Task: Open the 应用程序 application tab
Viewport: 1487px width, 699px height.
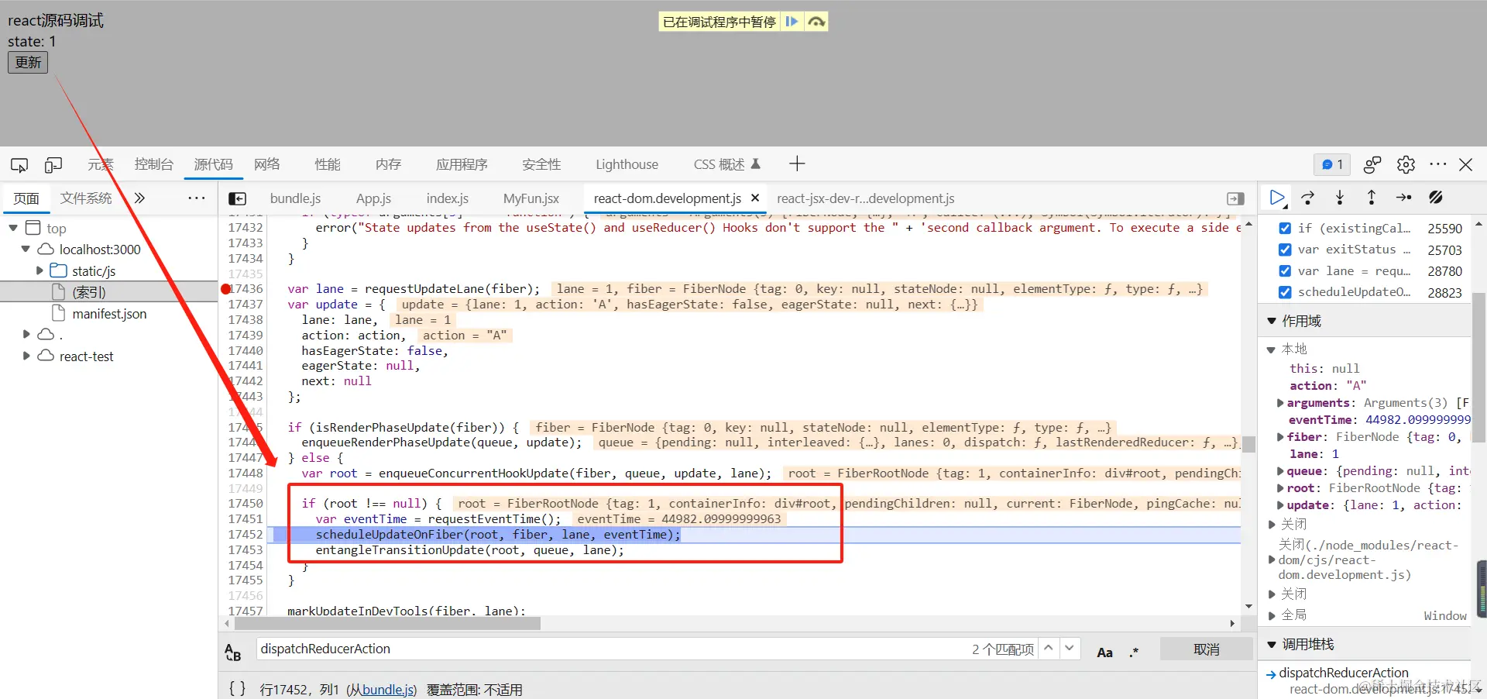Action: (462, 164)
